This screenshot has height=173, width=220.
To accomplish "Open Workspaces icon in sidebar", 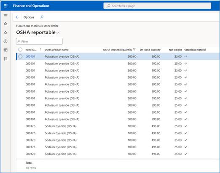I will pyautogui.click(x=5, y=50).
